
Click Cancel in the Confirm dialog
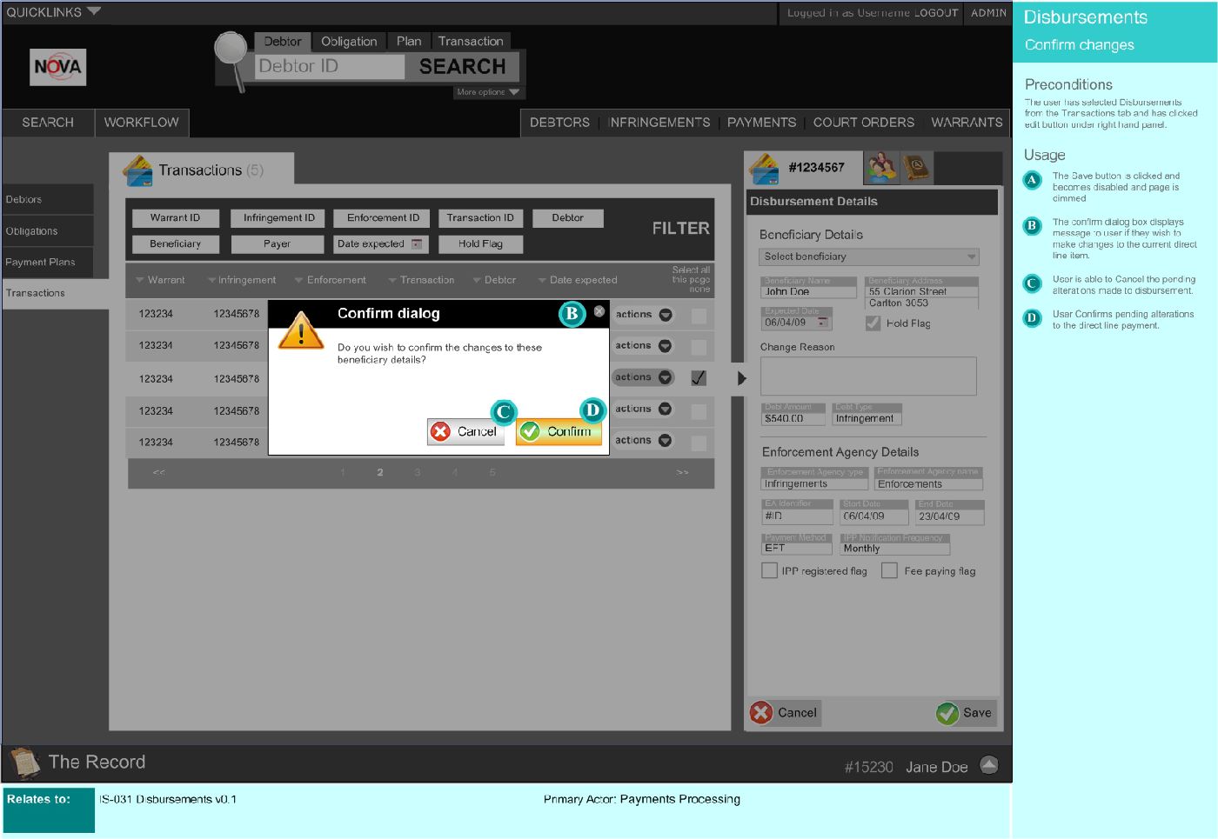click(x=465, y=431)
